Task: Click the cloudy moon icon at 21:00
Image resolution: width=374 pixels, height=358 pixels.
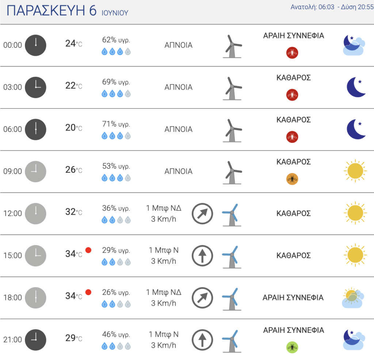Action: click(354, 340)
